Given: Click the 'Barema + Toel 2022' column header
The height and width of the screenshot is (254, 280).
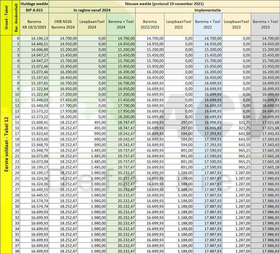Looking at the screenshot, I should click(x=208, y=24).
